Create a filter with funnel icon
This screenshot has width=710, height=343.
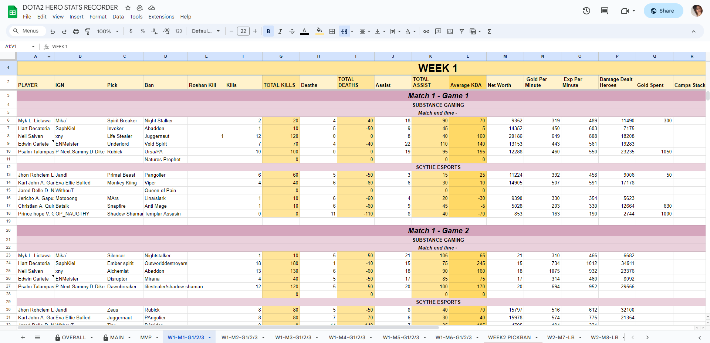pos(462,31)
